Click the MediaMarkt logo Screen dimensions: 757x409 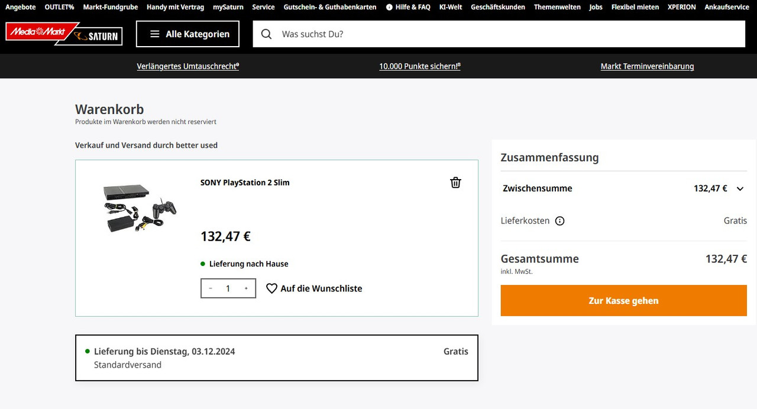click(41, 32)
